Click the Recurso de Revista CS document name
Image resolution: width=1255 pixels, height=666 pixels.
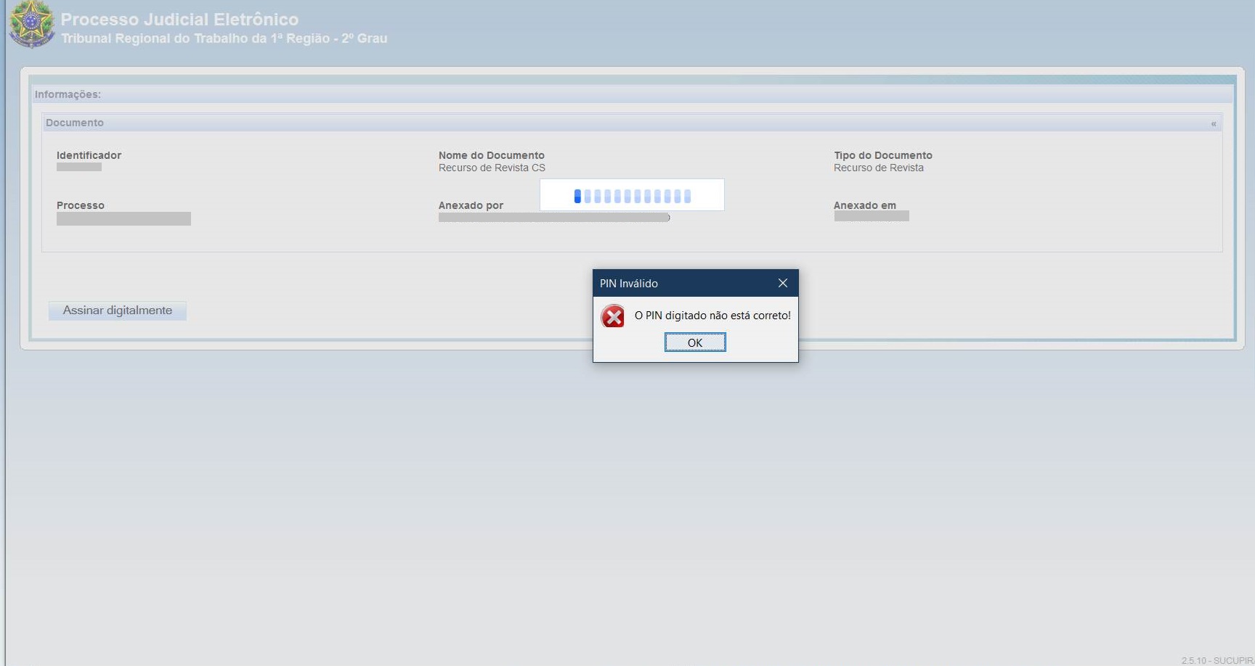point(492,168)
